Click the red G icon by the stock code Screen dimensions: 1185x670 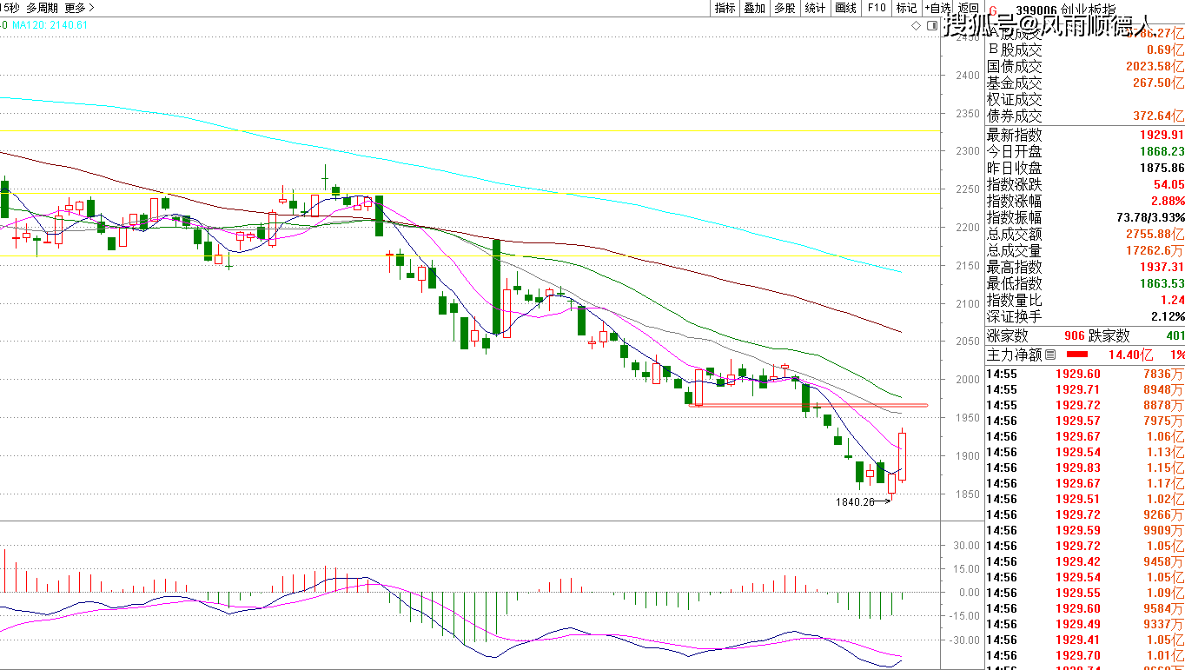click(992, 8)
